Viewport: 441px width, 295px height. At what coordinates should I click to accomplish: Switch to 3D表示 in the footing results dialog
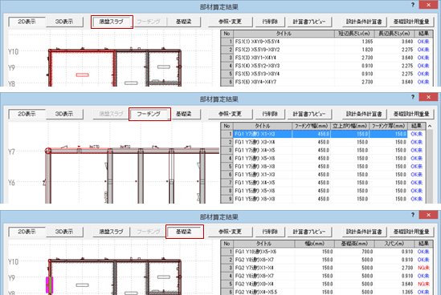[64, 114]
